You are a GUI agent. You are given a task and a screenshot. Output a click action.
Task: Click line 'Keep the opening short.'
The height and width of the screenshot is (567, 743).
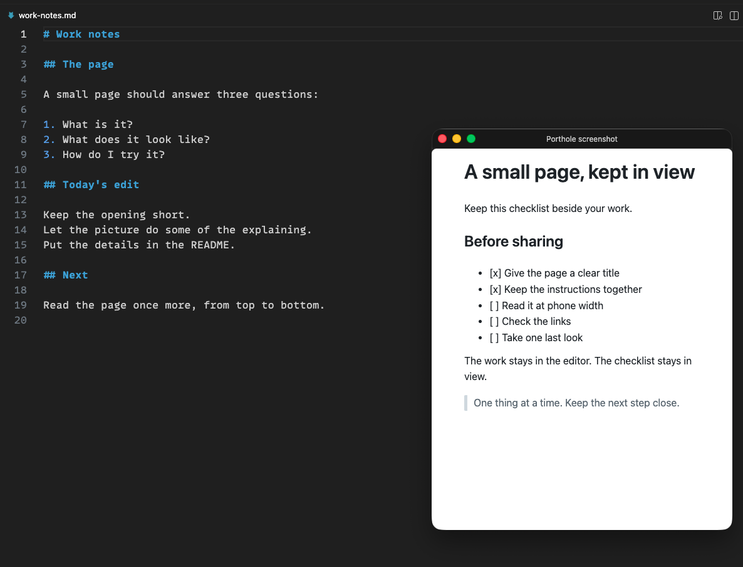pyautogui.click(x=117, y=215)
